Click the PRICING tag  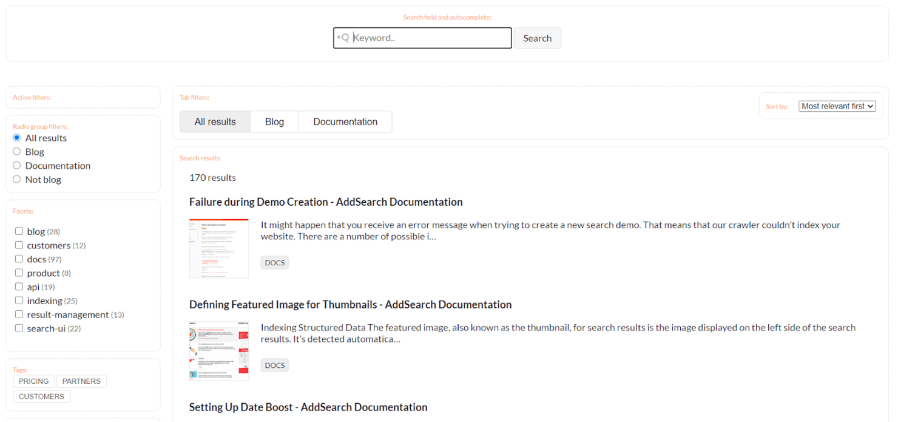pos(33,381)
